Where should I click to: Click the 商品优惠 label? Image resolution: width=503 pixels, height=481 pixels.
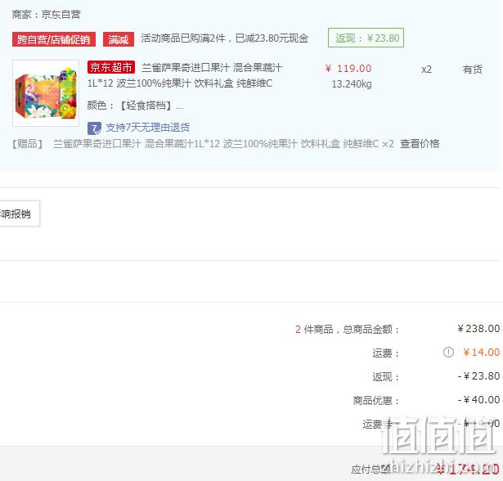point(376,401)
